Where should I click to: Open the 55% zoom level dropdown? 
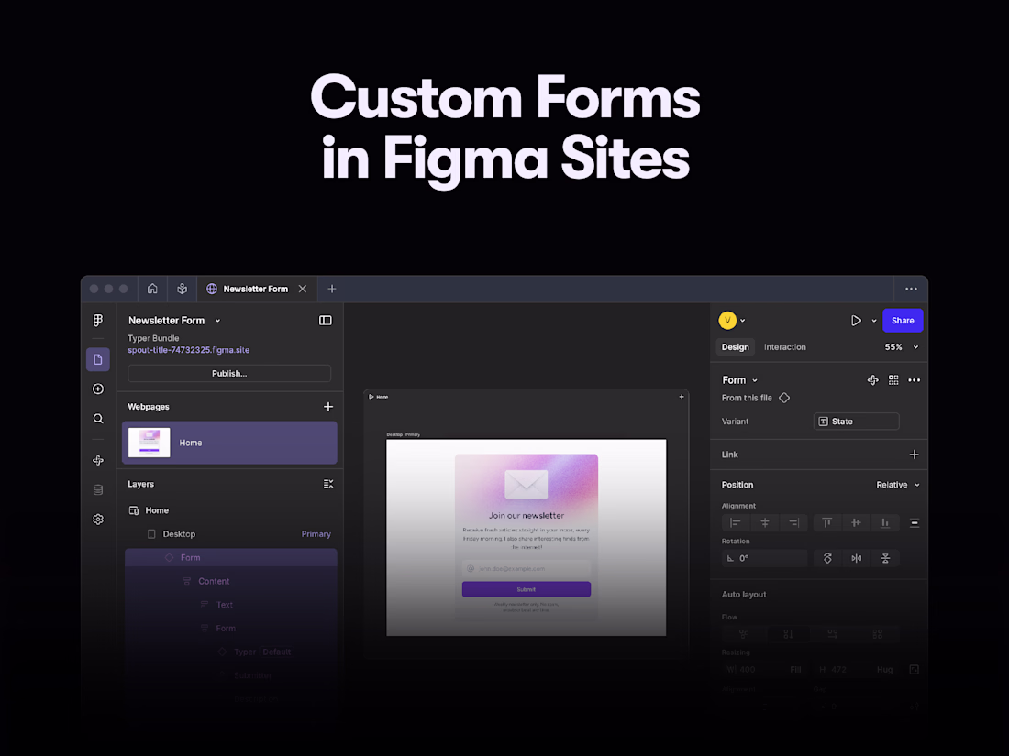point(902,347)
